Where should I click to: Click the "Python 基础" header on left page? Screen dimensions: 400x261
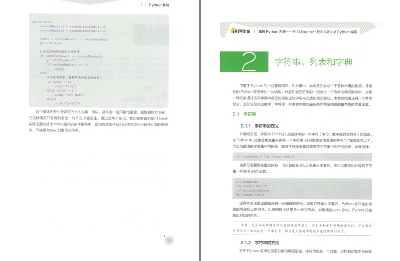click(159, 5)
